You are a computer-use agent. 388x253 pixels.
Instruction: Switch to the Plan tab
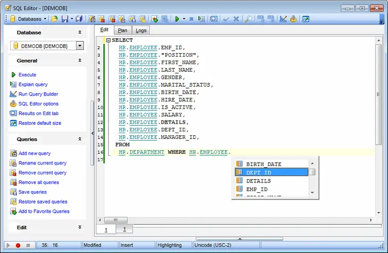pos(122,30)
